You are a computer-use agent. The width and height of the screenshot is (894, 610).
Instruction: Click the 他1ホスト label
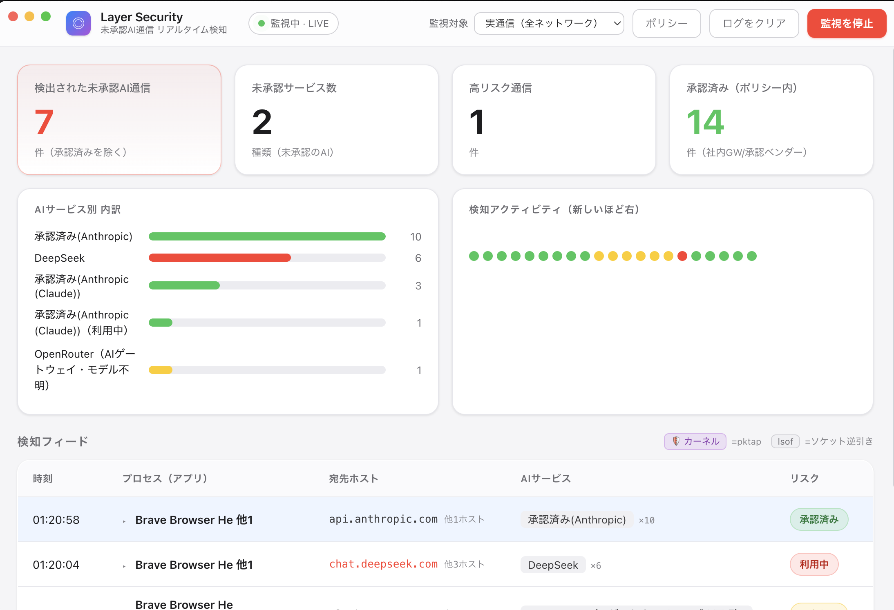click(464, 519)
